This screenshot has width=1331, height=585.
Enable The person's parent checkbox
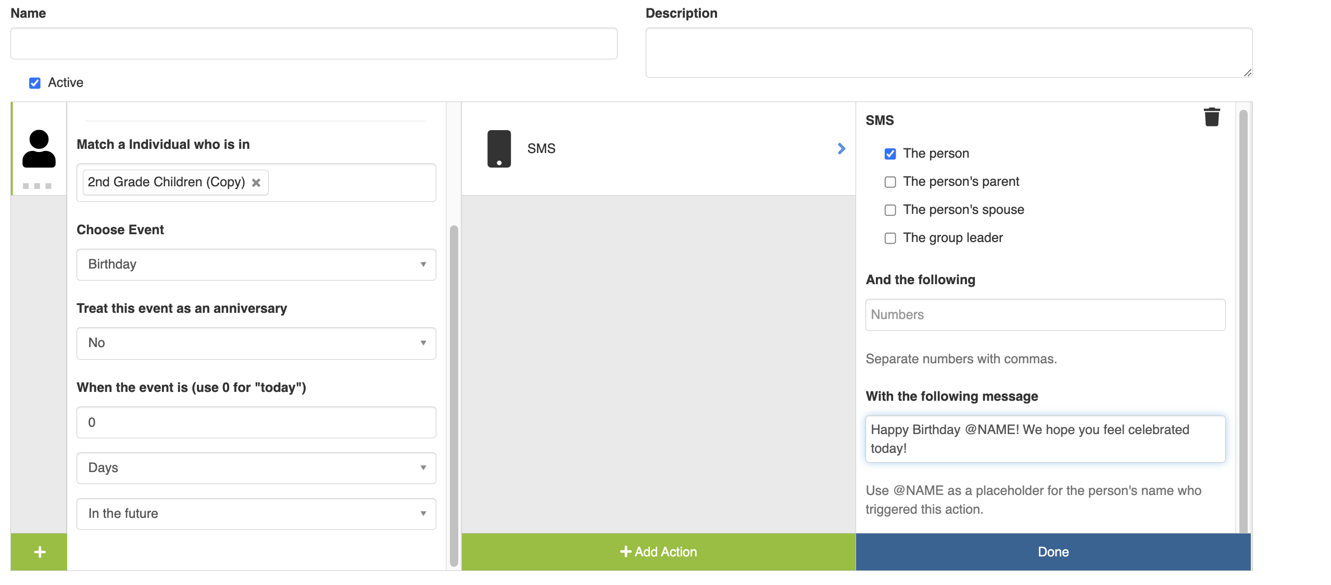890,182
